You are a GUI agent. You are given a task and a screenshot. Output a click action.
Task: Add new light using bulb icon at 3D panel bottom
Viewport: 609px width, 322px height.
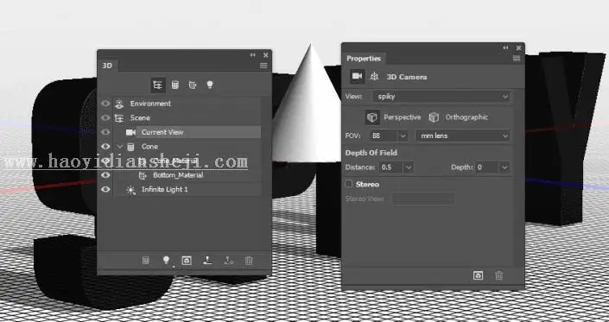(166, 261)
